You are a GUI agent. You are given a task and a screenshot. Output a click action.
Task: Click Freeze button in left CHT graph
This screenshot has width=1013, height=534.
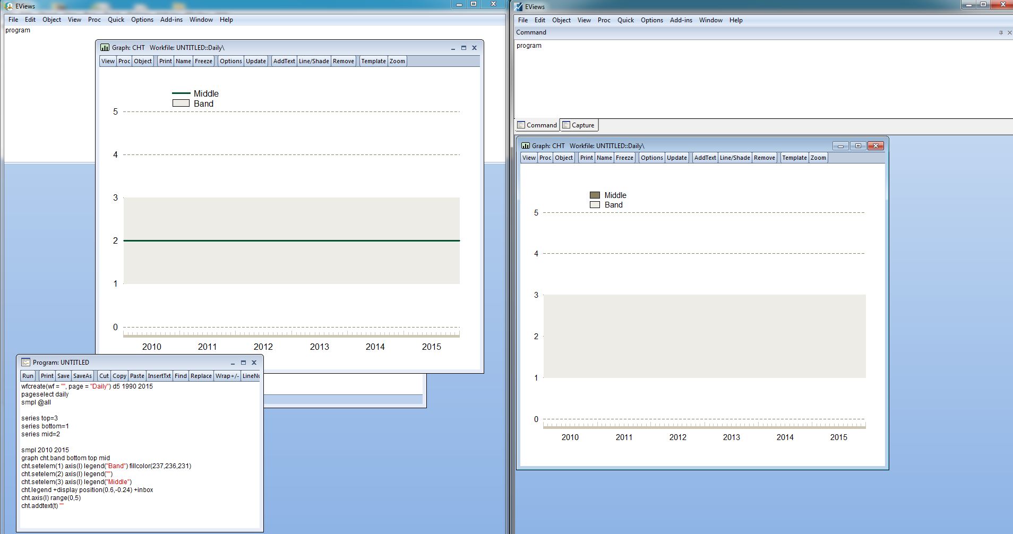coord(203,61)
